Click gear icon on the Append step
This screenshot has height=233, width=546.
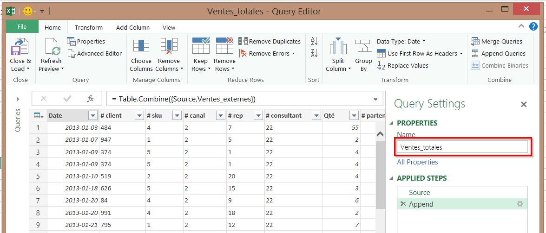[x=520, y=204]
